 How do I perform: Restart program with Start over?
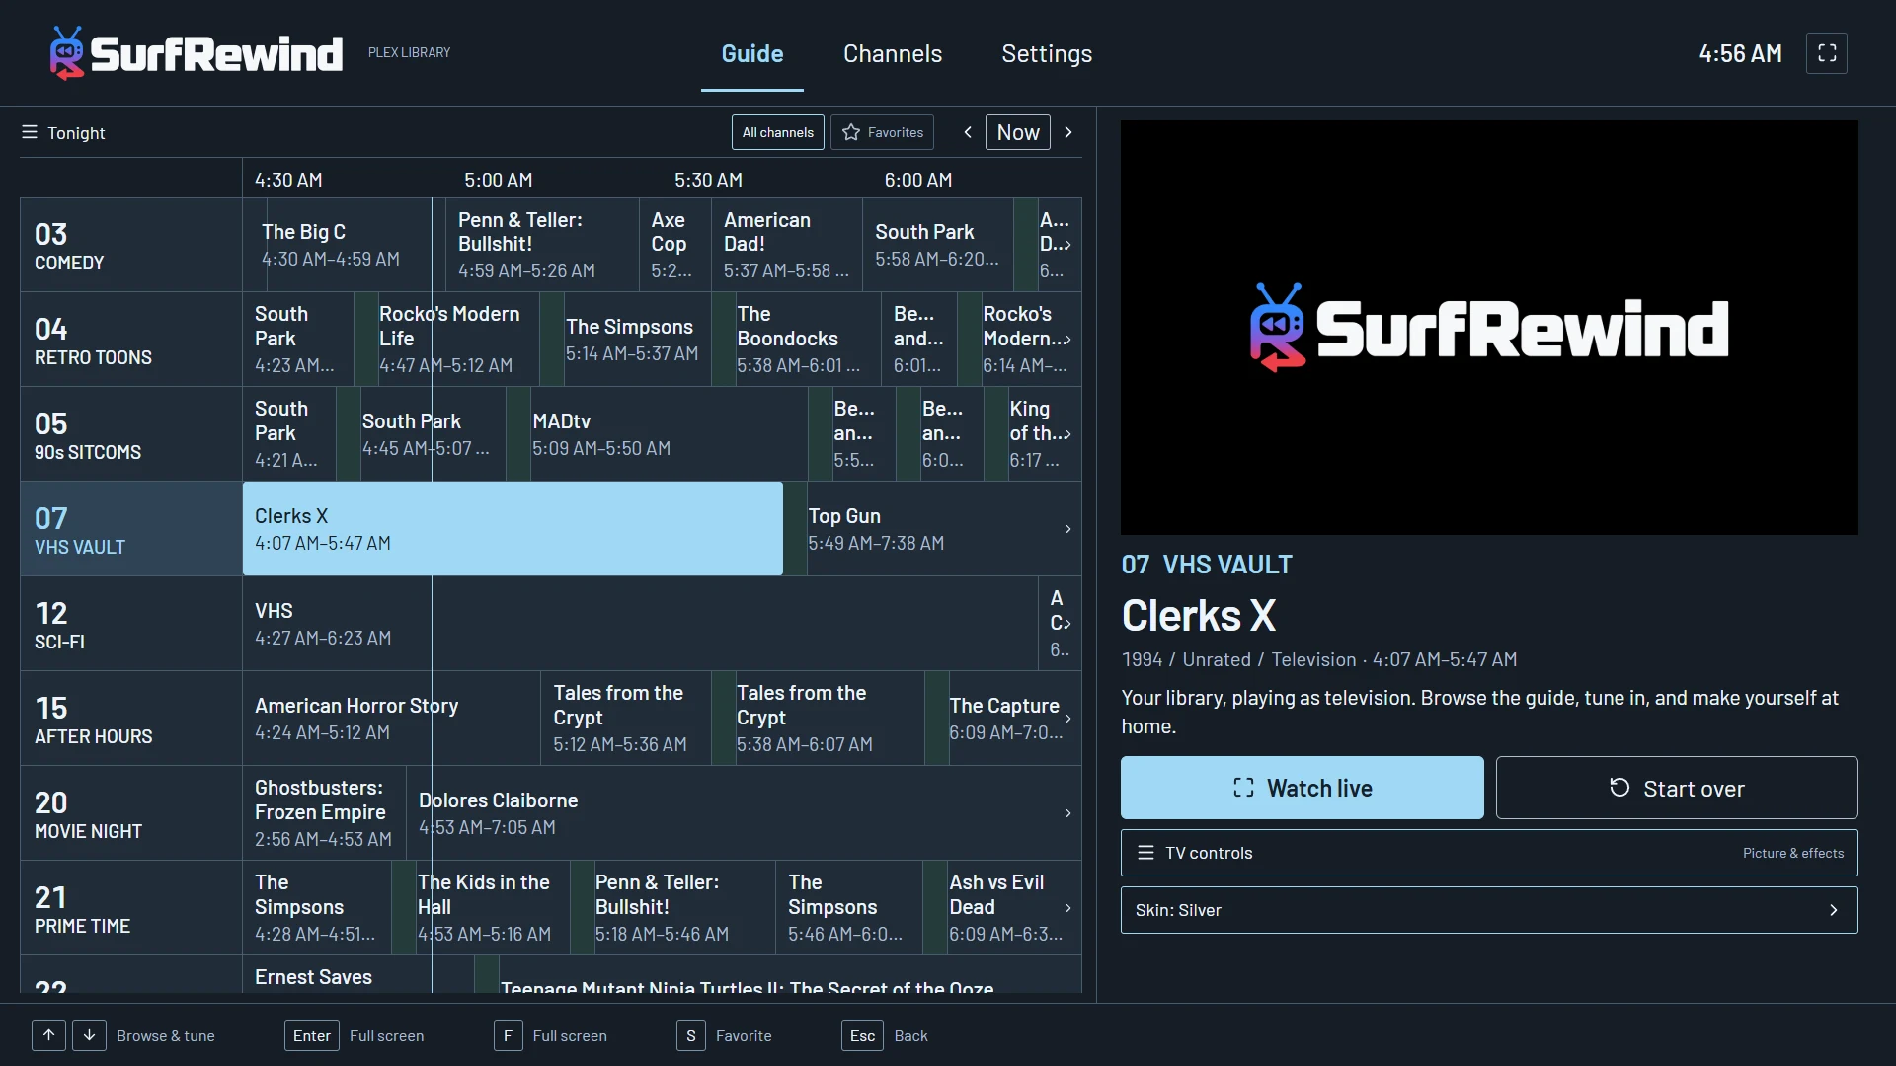(x=1677, y=788)
